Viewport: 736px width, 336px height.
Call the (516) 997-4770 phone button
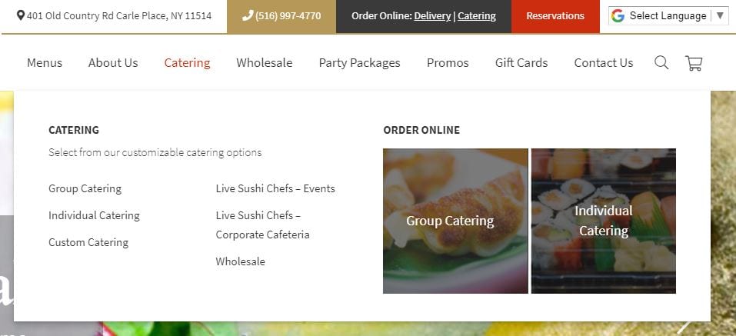281,16
